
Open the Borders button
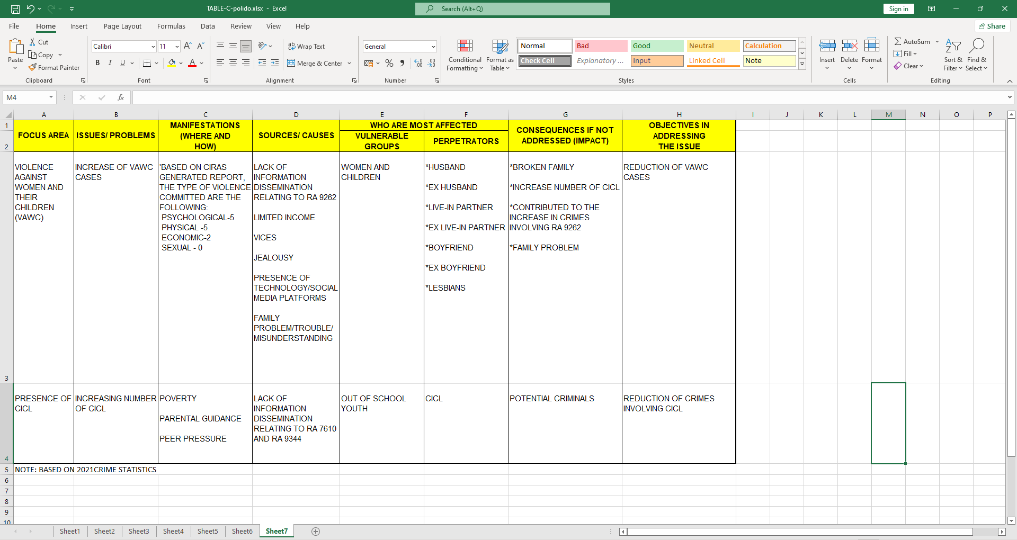click(x=147, y=63)
